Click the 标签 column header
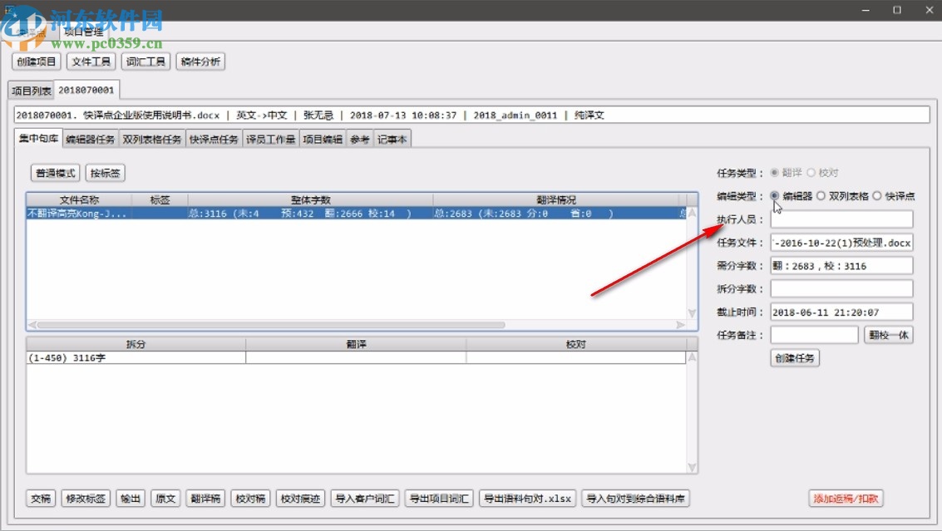The image size is (942, 531). (x=160, y=200)
